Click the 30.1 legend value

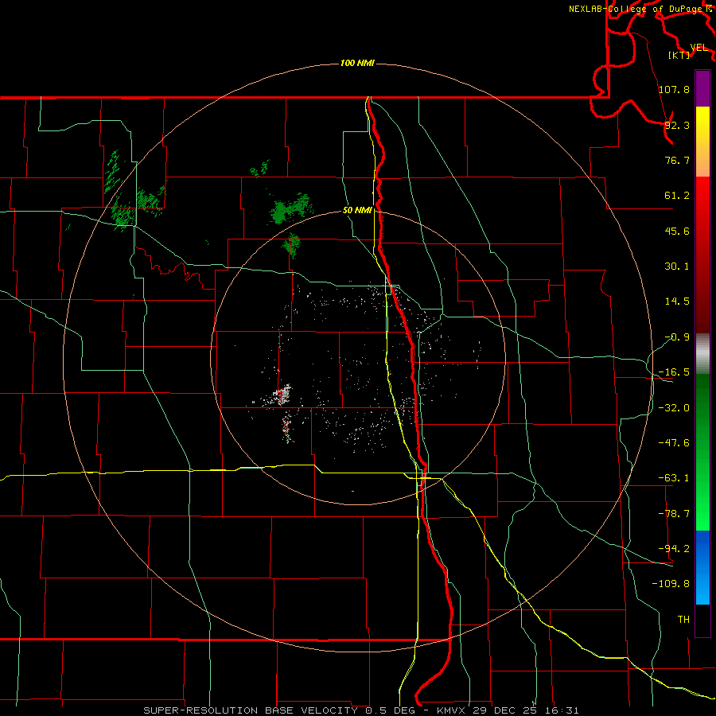click(677, 267)
